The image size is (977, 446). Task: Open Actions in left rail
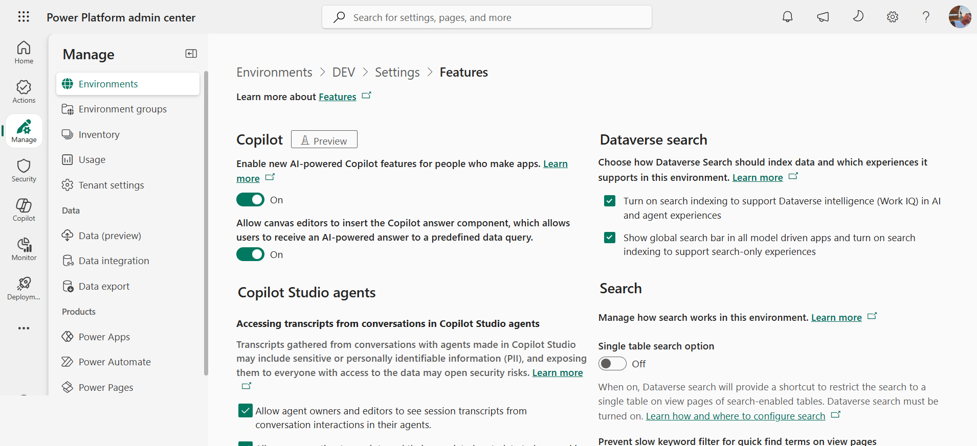point(24,92)
